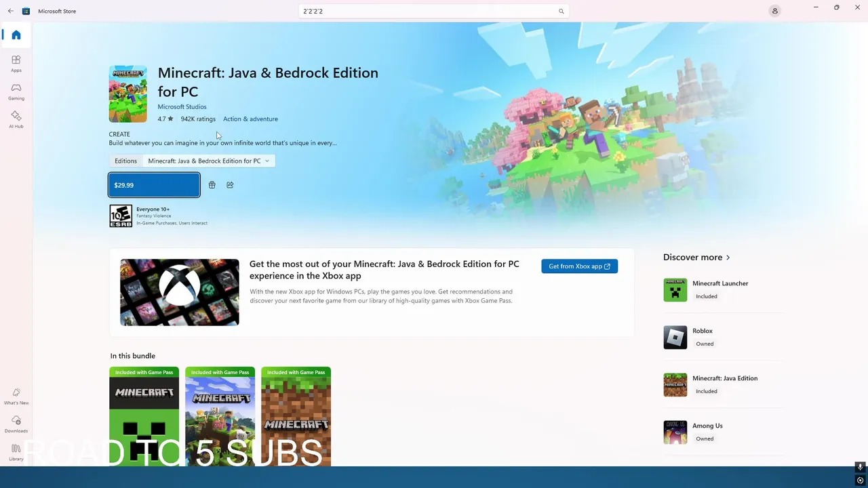Click the Editions label
The width and height of the screenshot is (868, 488).
(125, 161)
